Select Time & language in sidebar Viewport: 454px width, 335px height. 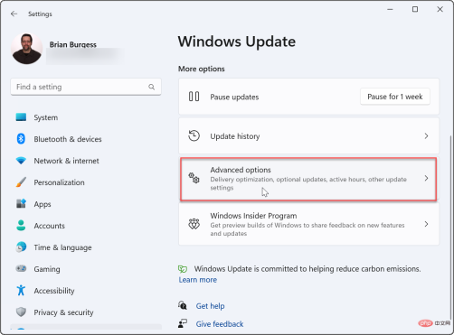tap(62, 247)
